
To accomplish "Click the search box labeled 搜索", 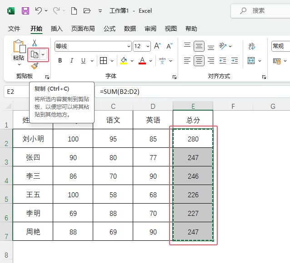I will click(260, 11).
